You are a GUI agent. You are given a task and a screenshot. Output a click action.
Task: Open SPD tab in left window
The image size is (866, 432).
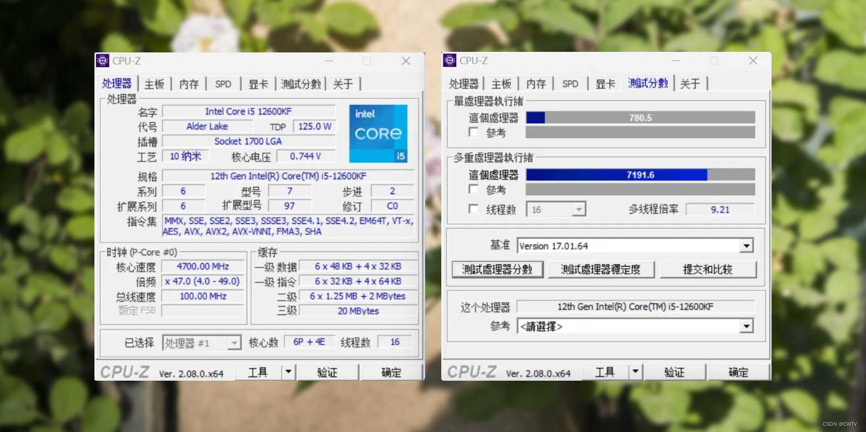(223, 84)
